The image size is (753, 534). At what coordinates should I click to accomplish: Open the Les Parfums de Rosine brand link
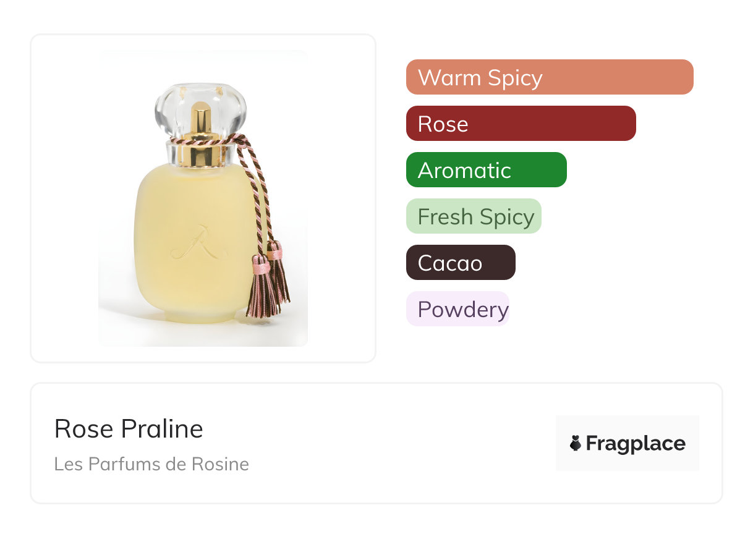pos(151,464)
